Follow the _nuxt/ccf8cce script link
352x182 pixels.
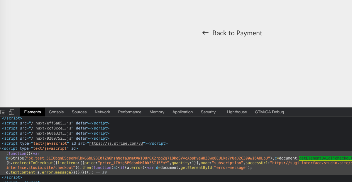point(51,128)
